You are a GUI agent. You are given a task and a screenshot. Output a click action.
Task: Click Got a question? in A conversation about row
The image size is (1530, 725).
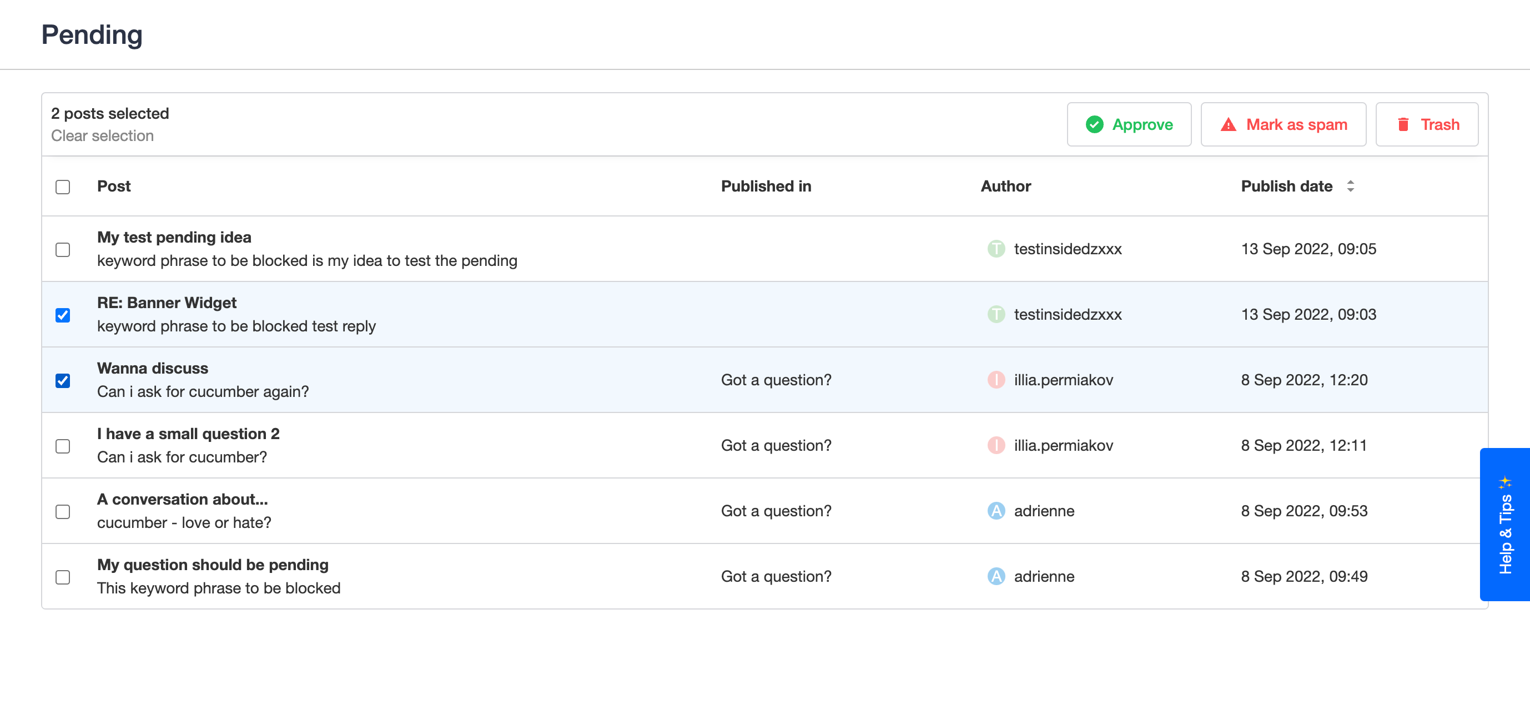[x=776, y=511]
